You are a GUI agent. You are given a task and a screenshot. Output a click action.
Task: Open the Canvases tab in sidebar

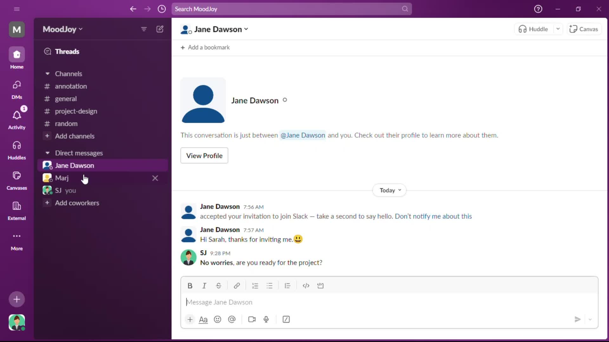(x=17, y=181)
